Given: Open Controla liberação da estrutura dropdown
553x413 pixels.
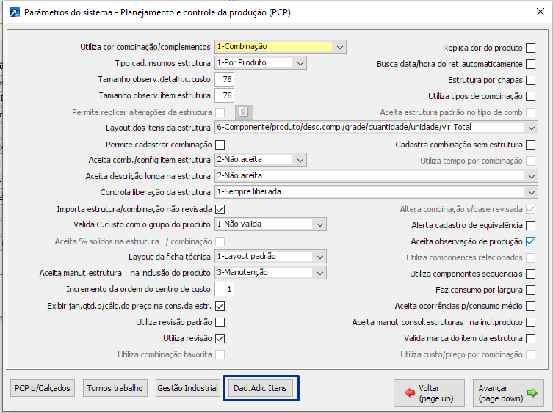Looking at the screenshot, I should pyautogui.click(x=376, y=192).
